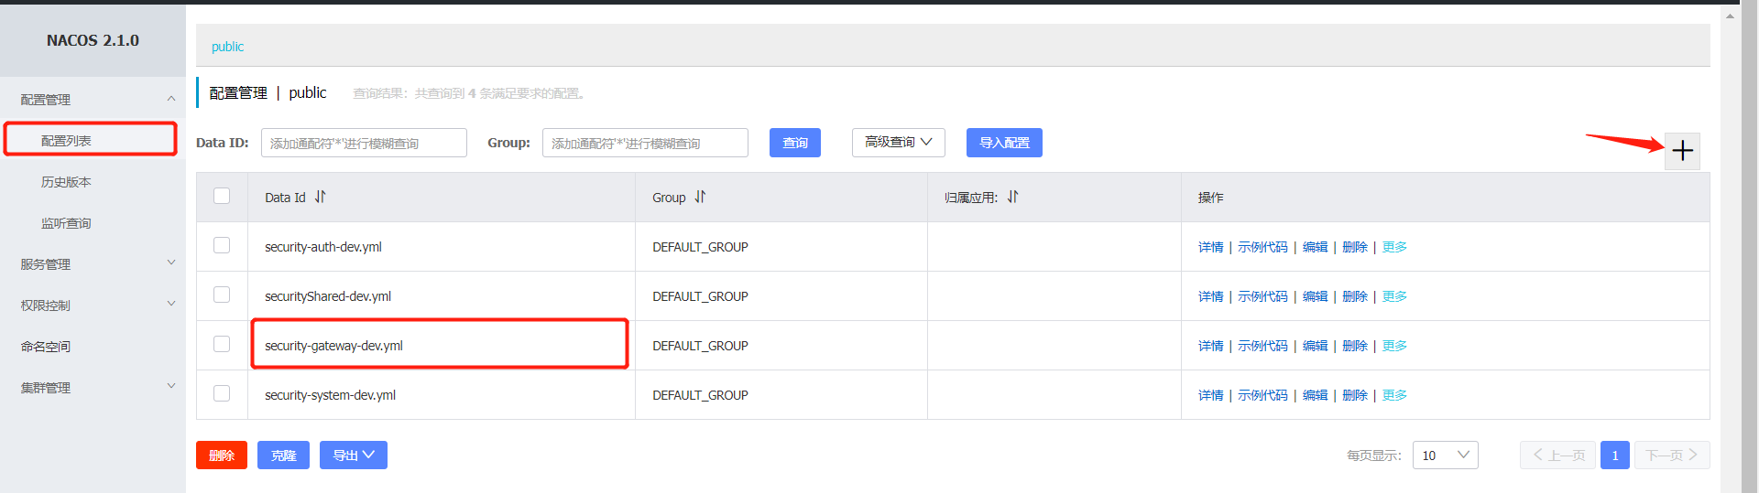Image resolution: width=1759 pixels, height=493 pixels.
Task: Open the 高级查询 advanced query dropdown
Action: pyautogui.click(x=898, y=143)
